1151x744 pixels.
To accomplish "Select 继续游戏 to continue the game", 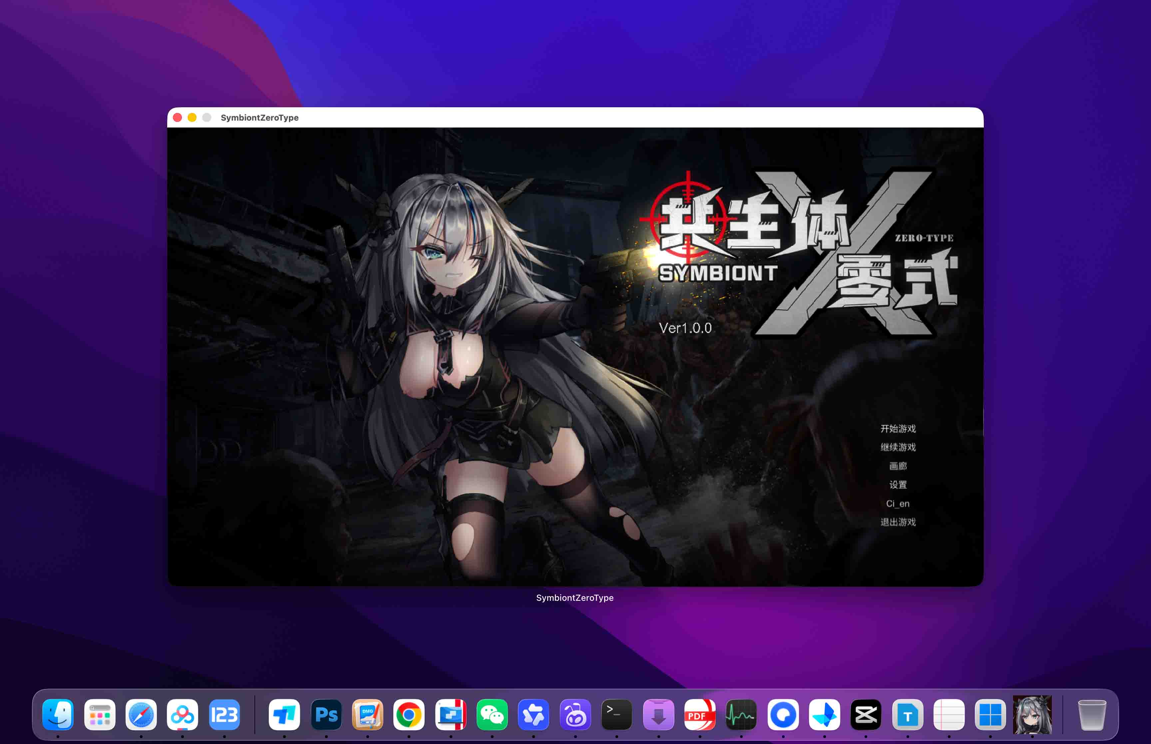I will (898, 447).
